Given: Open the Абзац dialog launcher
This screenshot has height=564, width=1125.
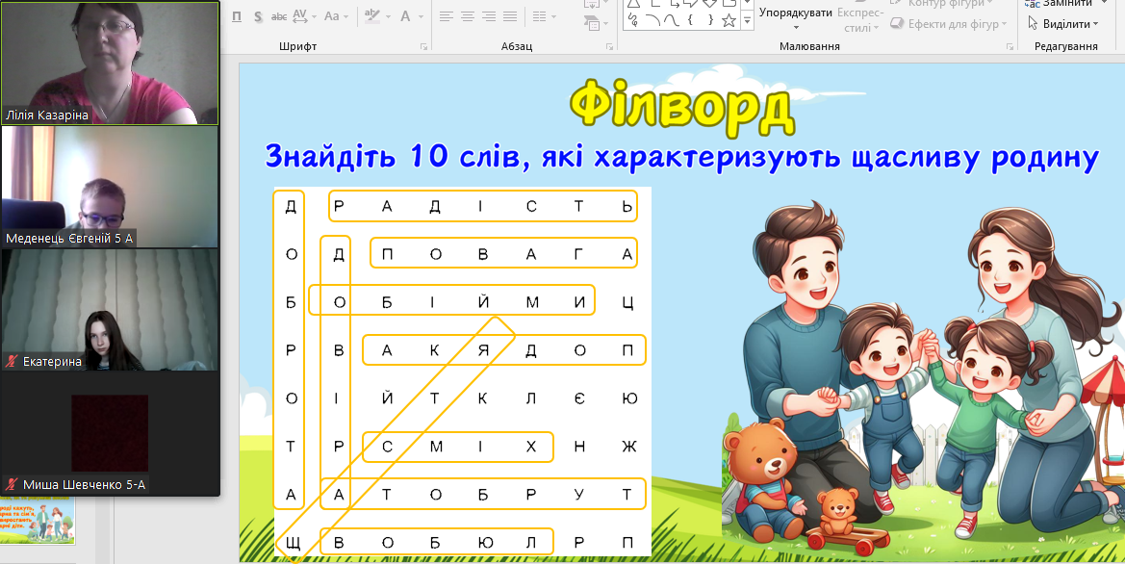Looking at the screenshot, I should (x=610, y=46).
